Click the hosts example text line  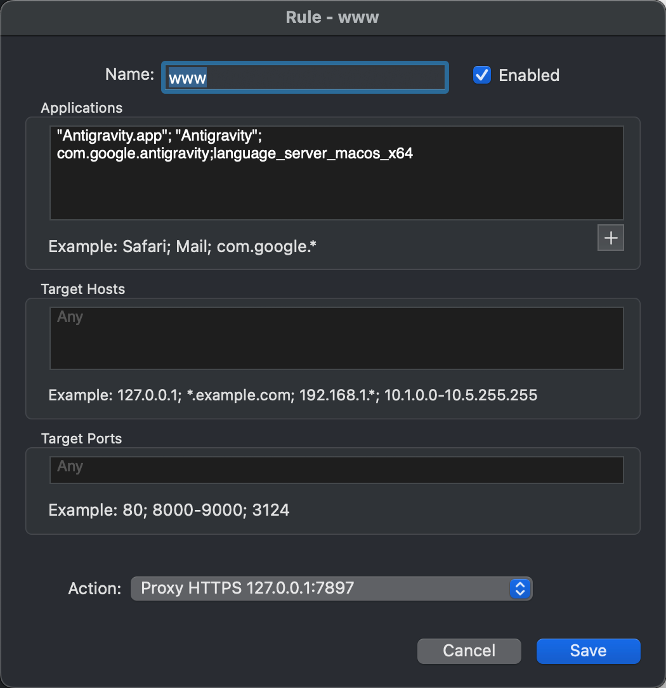[292, 395]
